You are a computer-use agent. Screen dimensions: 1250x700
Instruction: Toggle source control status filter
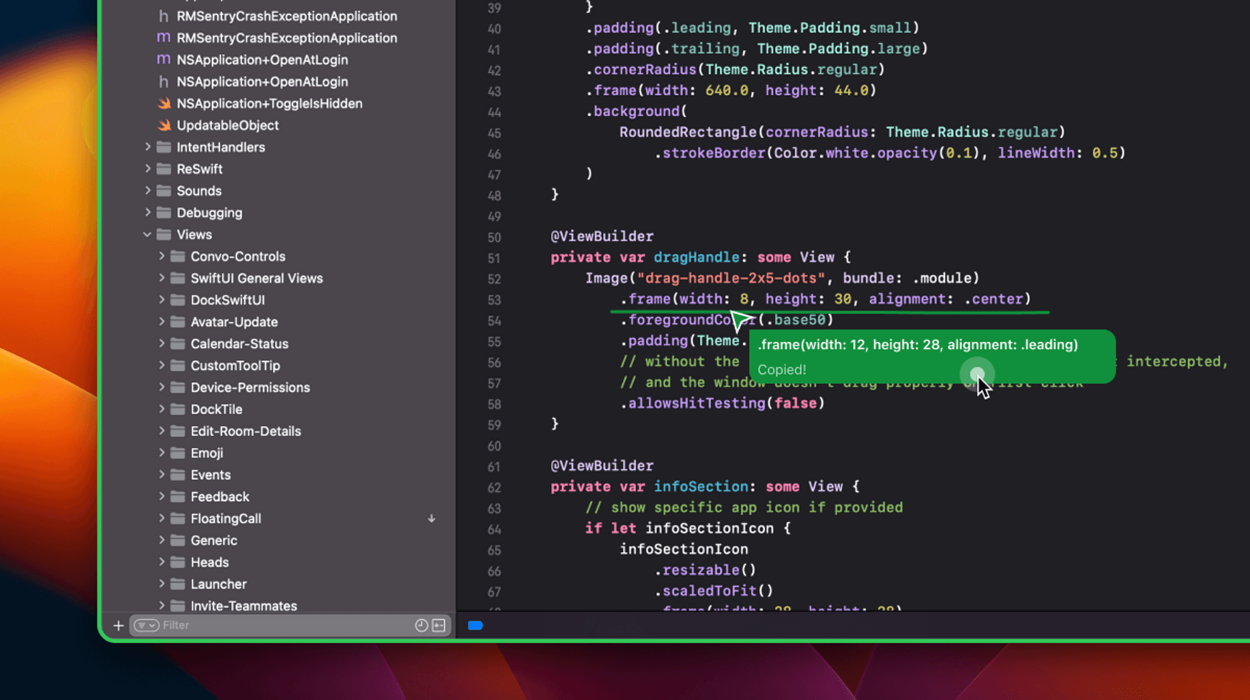[x=439, y=626]
